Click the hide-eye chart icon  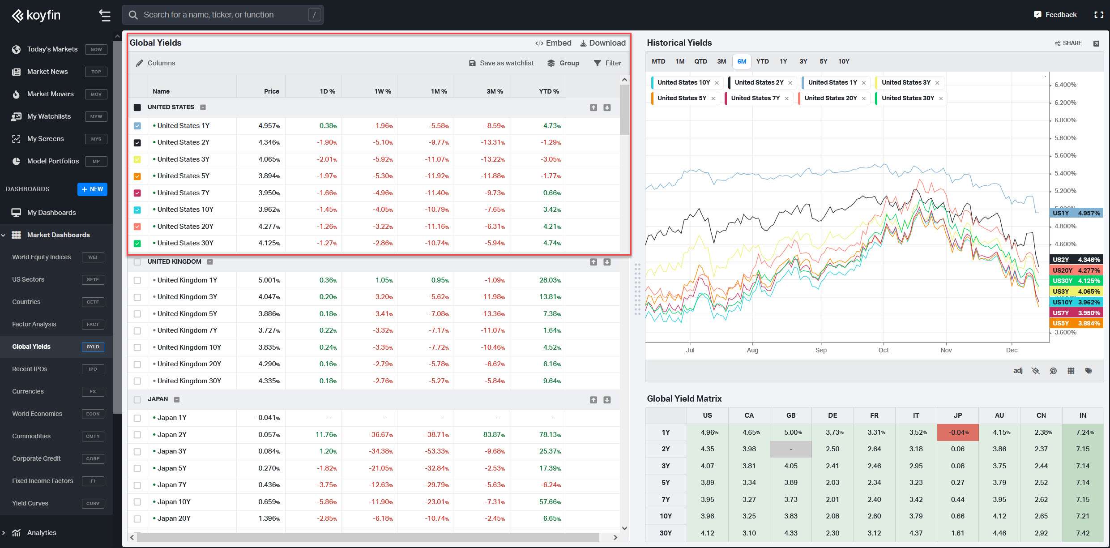click(1036, 371)
